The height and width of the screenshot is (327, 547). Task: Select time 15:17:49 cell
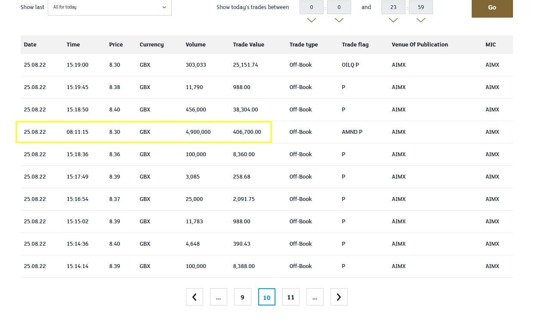(77, 177)
